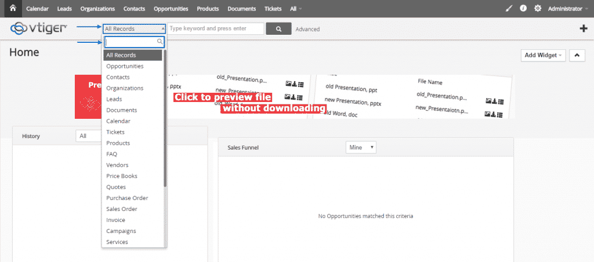Select Price Books from the dropdown list
594x262 pixels.
(122, 176)
